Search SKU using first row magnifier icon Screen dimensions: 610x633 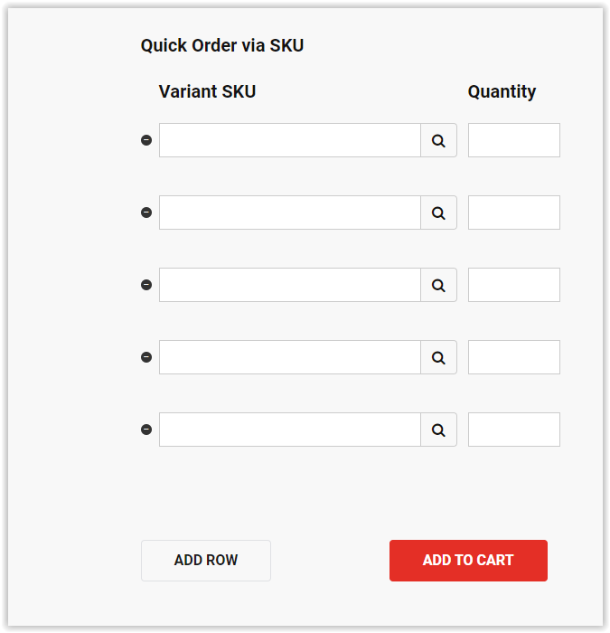438,140
